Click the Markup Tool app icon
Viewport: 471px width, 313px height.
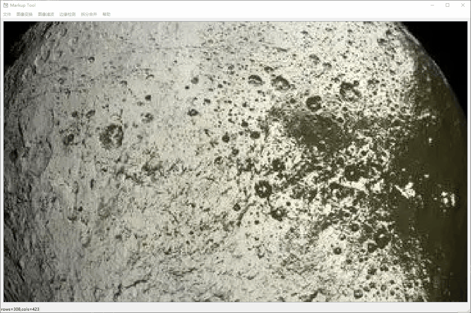point(6,5)
